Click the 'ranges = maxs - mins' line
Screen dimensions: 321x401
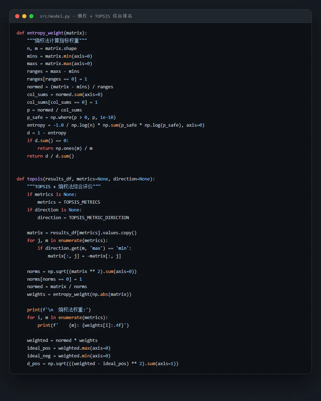pos(53,71)
